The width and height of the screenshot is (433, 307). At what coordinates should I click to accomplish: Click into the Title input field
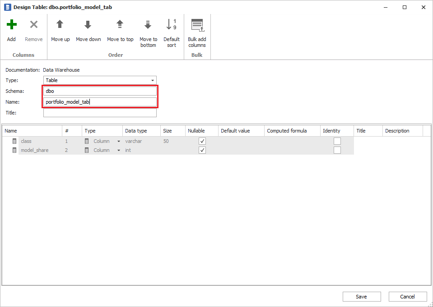click(x=100, y=113)
